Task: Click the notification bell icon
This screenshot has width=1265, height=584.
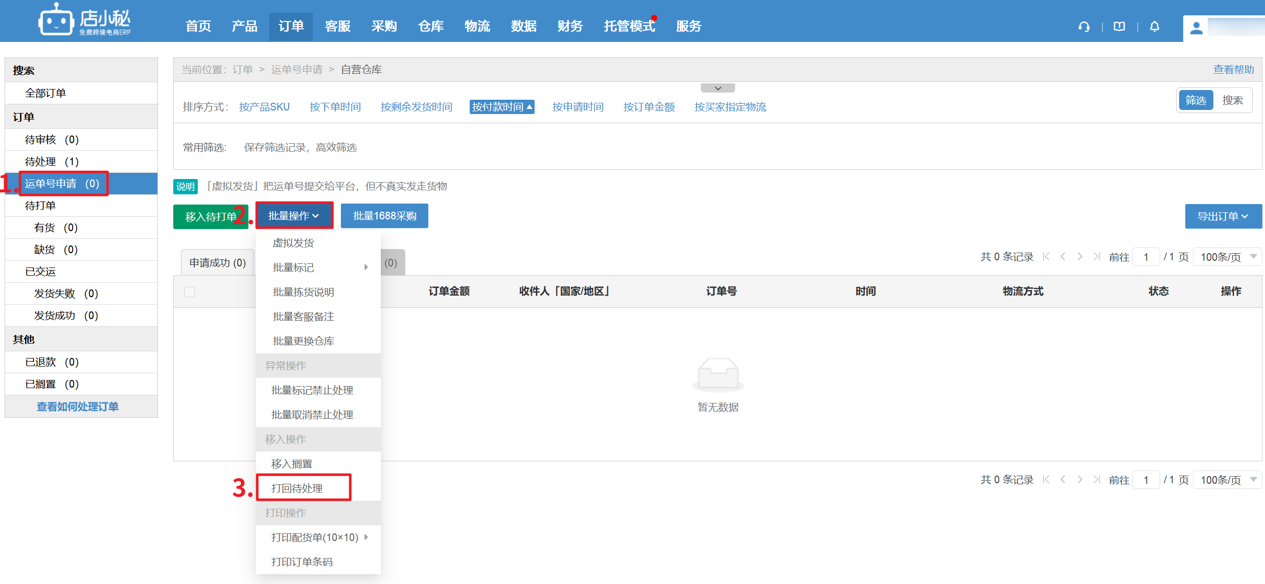Action: [x=1155, y=27]
